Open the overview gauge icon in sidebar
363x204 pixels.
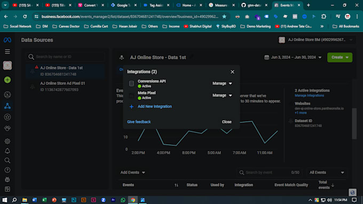click(7, 95)
